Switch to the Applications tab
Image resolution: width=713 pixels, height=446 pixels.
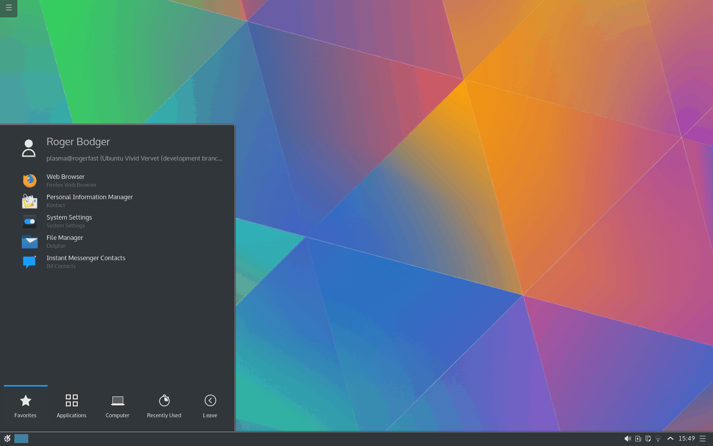71,406
